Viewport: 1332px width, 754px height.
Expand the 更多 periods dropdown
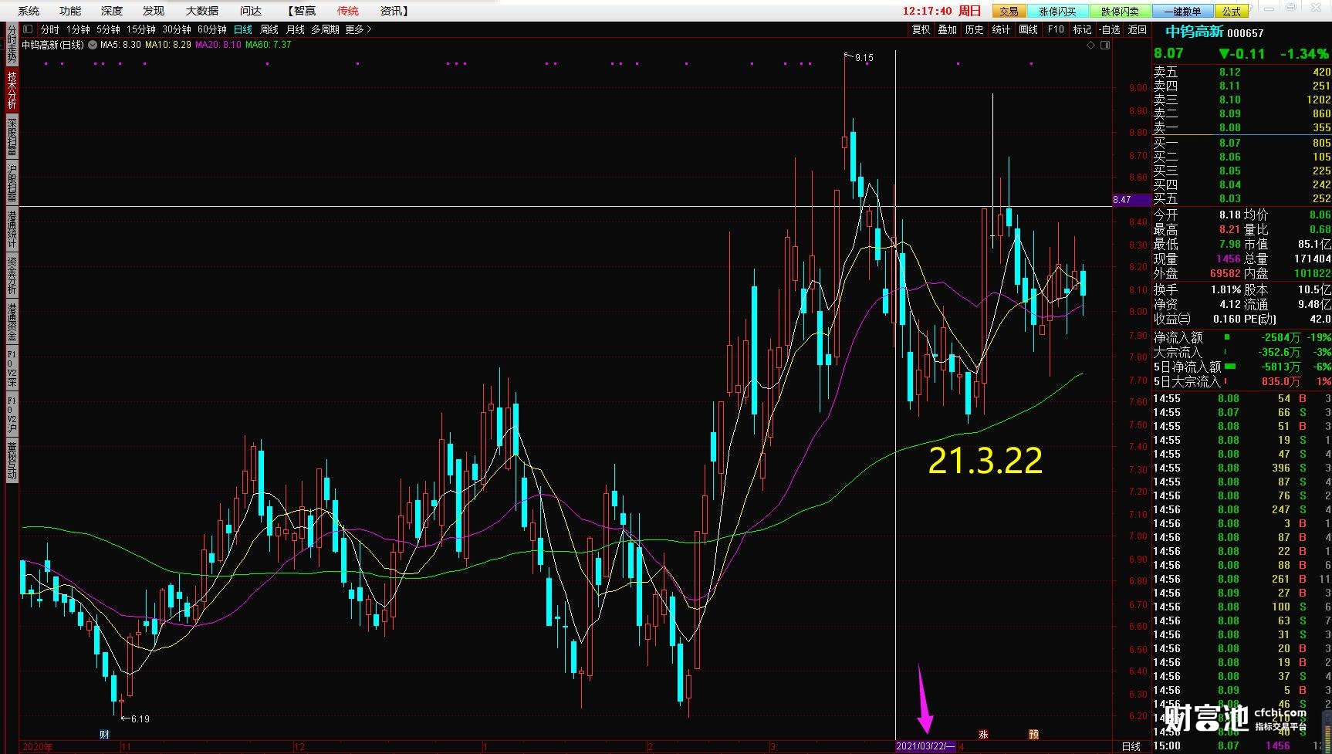359,29
